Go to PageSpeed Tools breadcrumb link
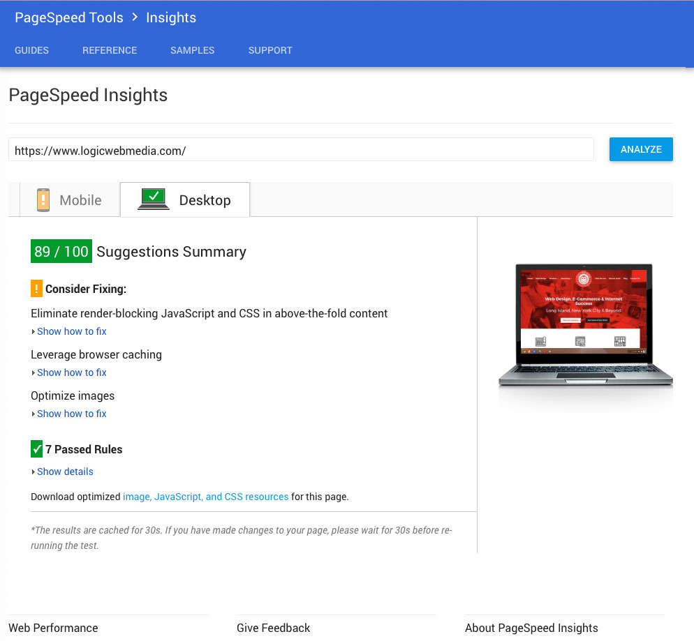 (x=69, y=17)
